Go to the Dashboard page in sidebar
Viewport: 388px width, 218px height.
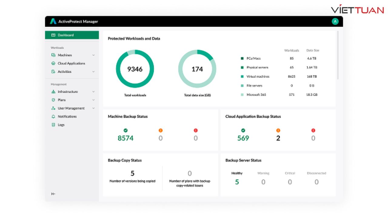coord(72,35)
